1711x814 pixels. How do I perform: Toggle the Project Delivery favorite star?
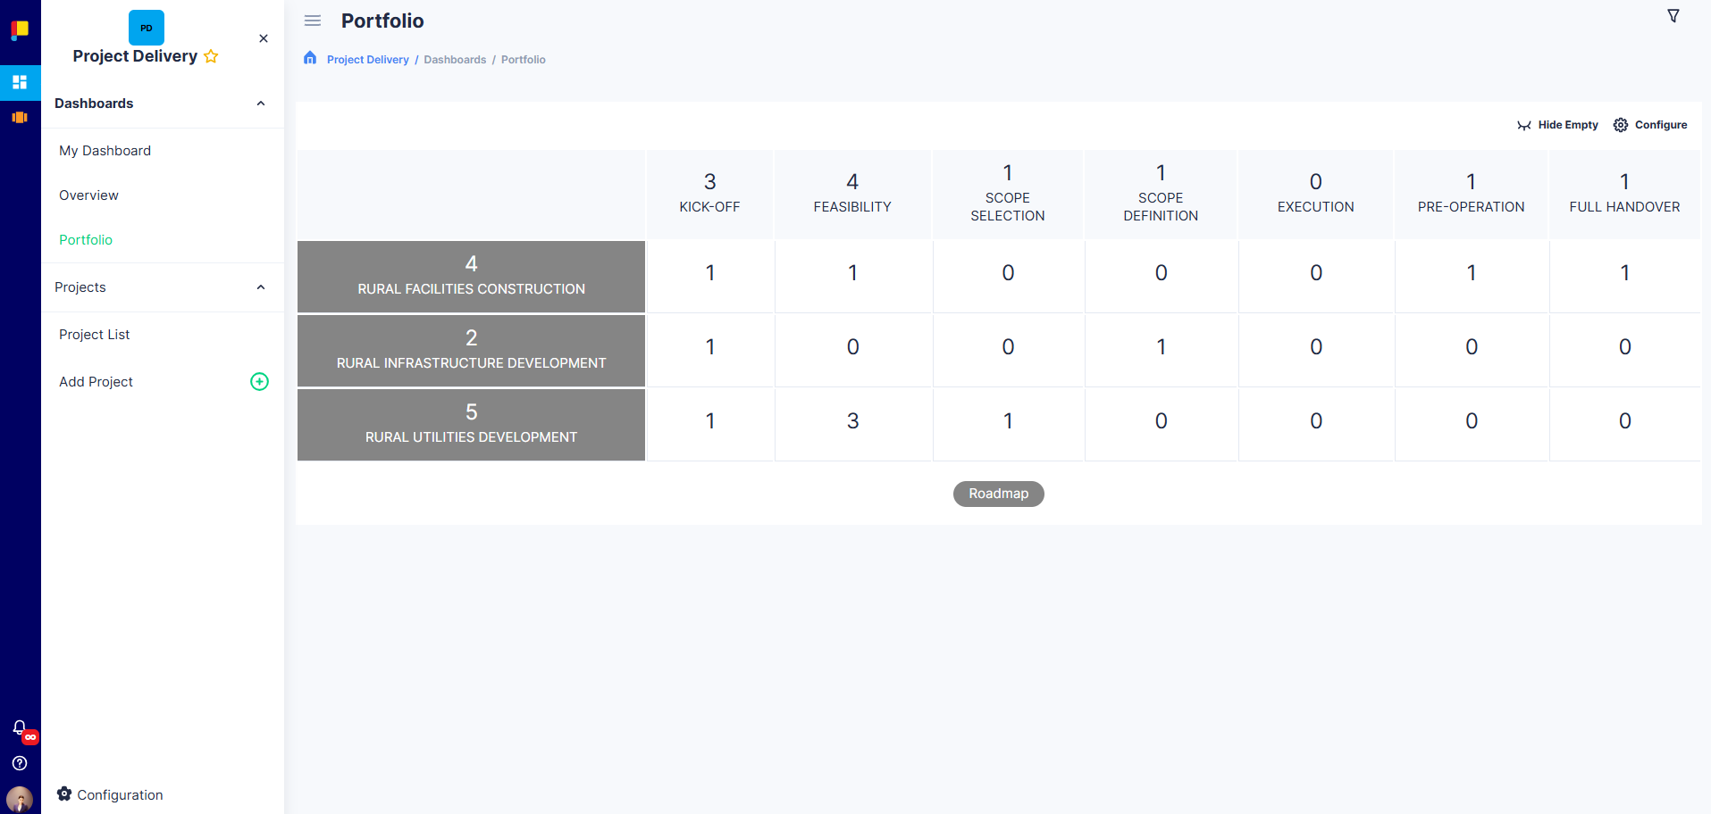tap(212, 56)
